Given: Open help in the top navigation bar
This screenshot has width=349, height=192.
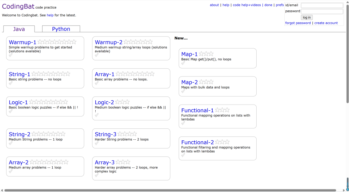Looking at the screenshot, I should [x=226, y=5].
